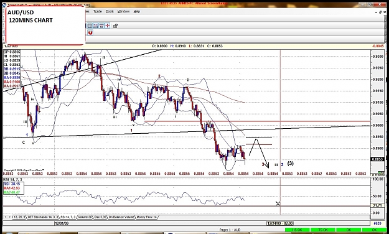
Task: Click the 12/24/09 - 02:00 date label
Action: (280, 223)
